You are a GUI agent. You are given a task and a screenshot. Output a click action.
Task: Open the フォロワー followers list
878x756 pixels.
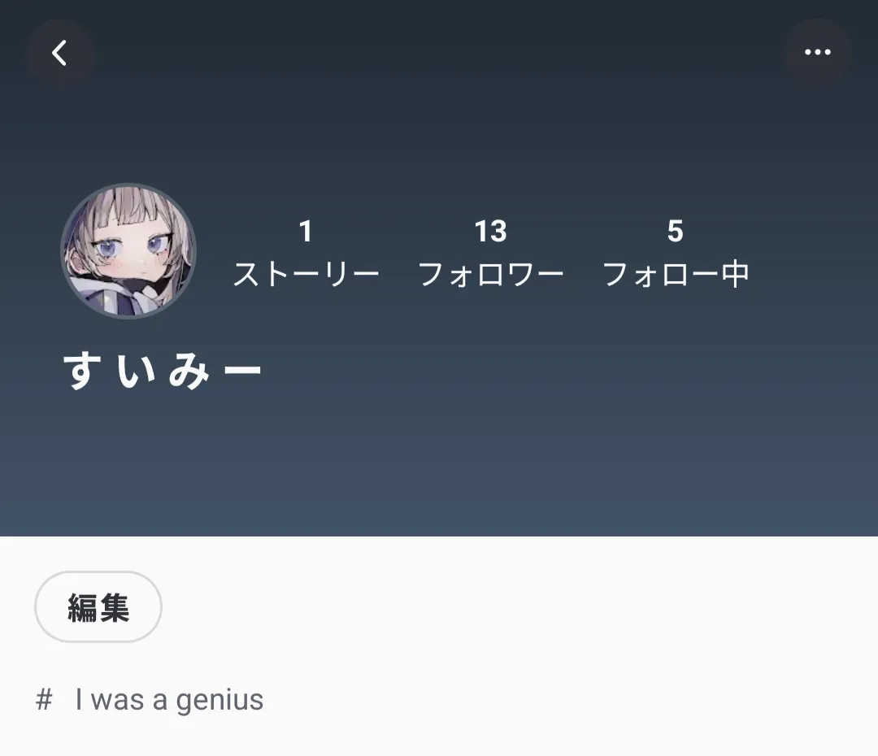[x=490, y=275]
